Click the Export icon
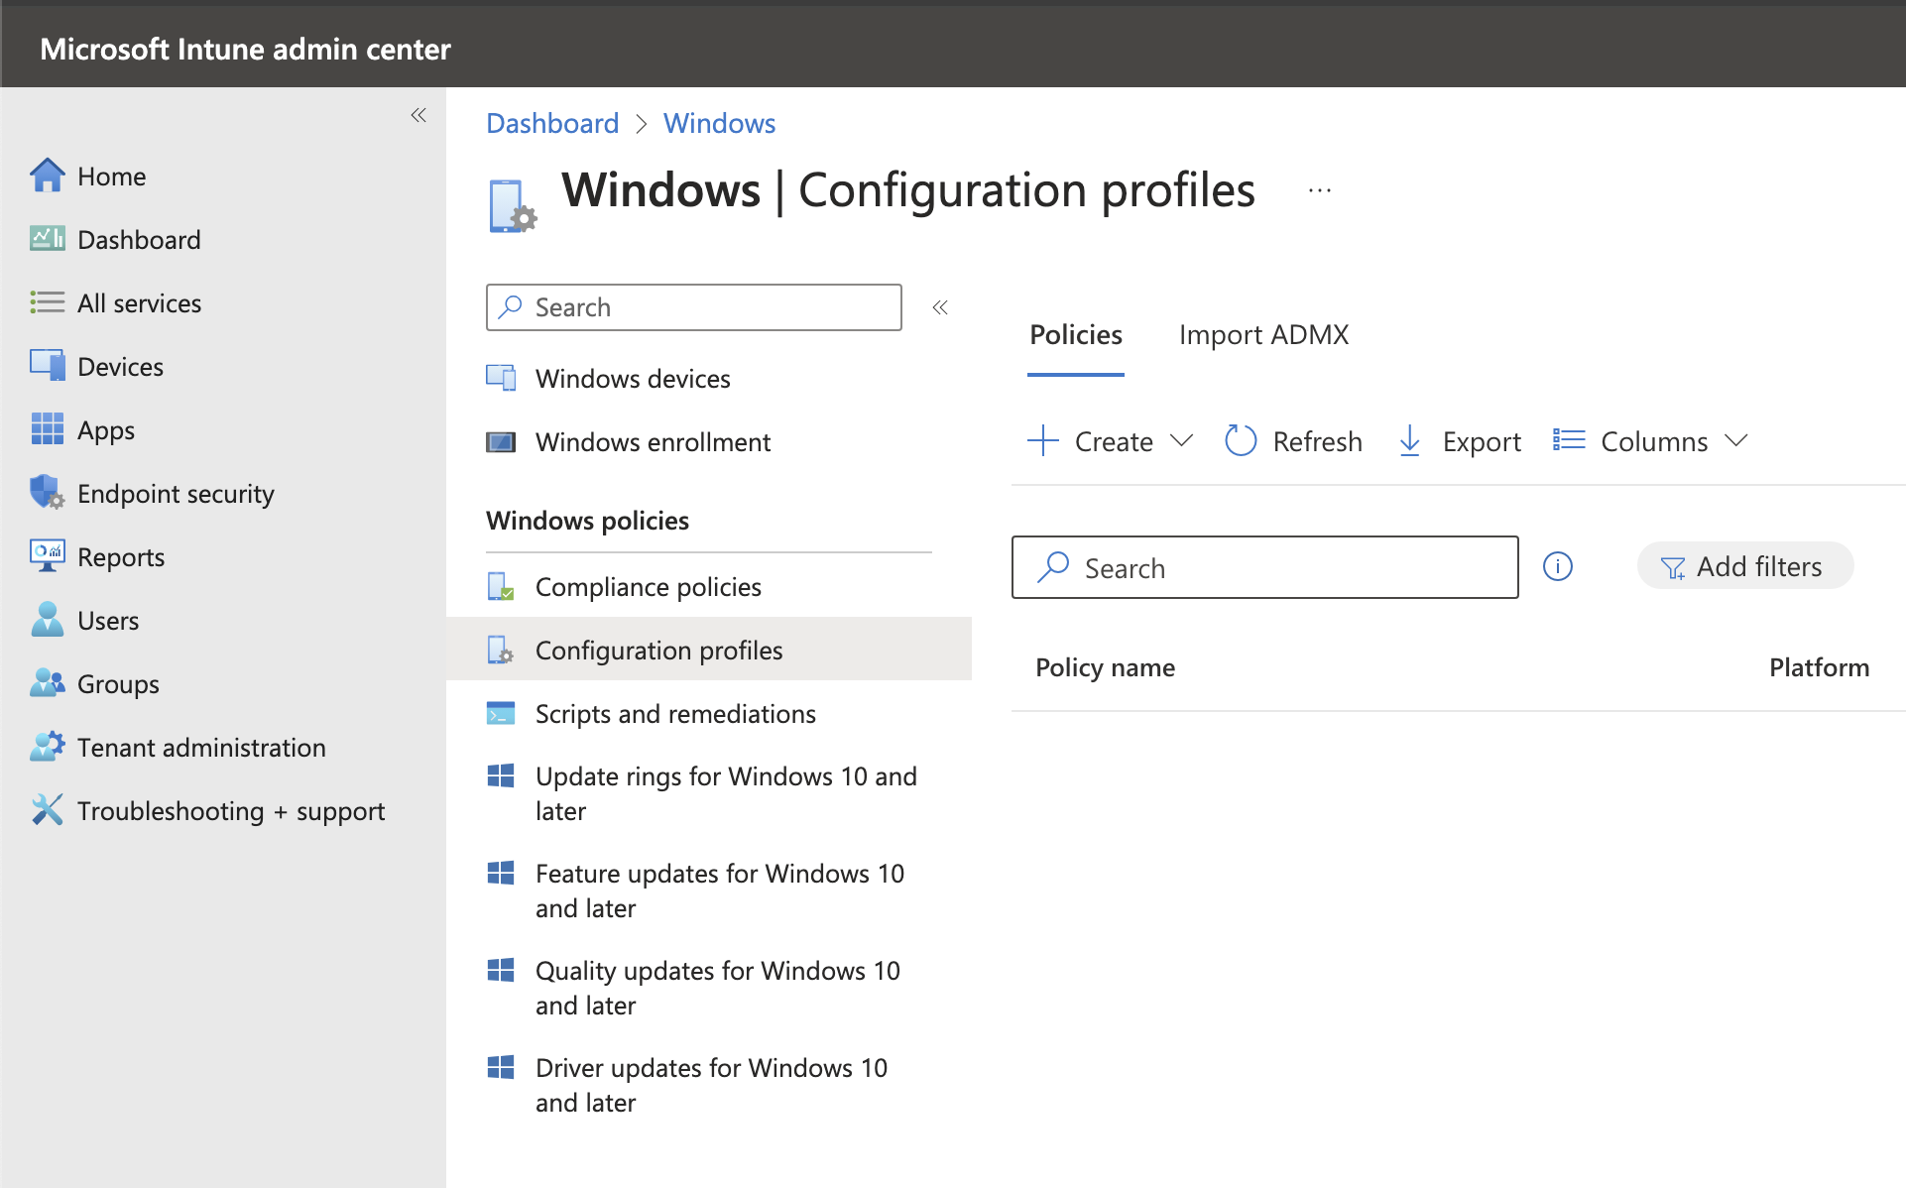The image size is (1906, 1188). [x=1409, y=440]
